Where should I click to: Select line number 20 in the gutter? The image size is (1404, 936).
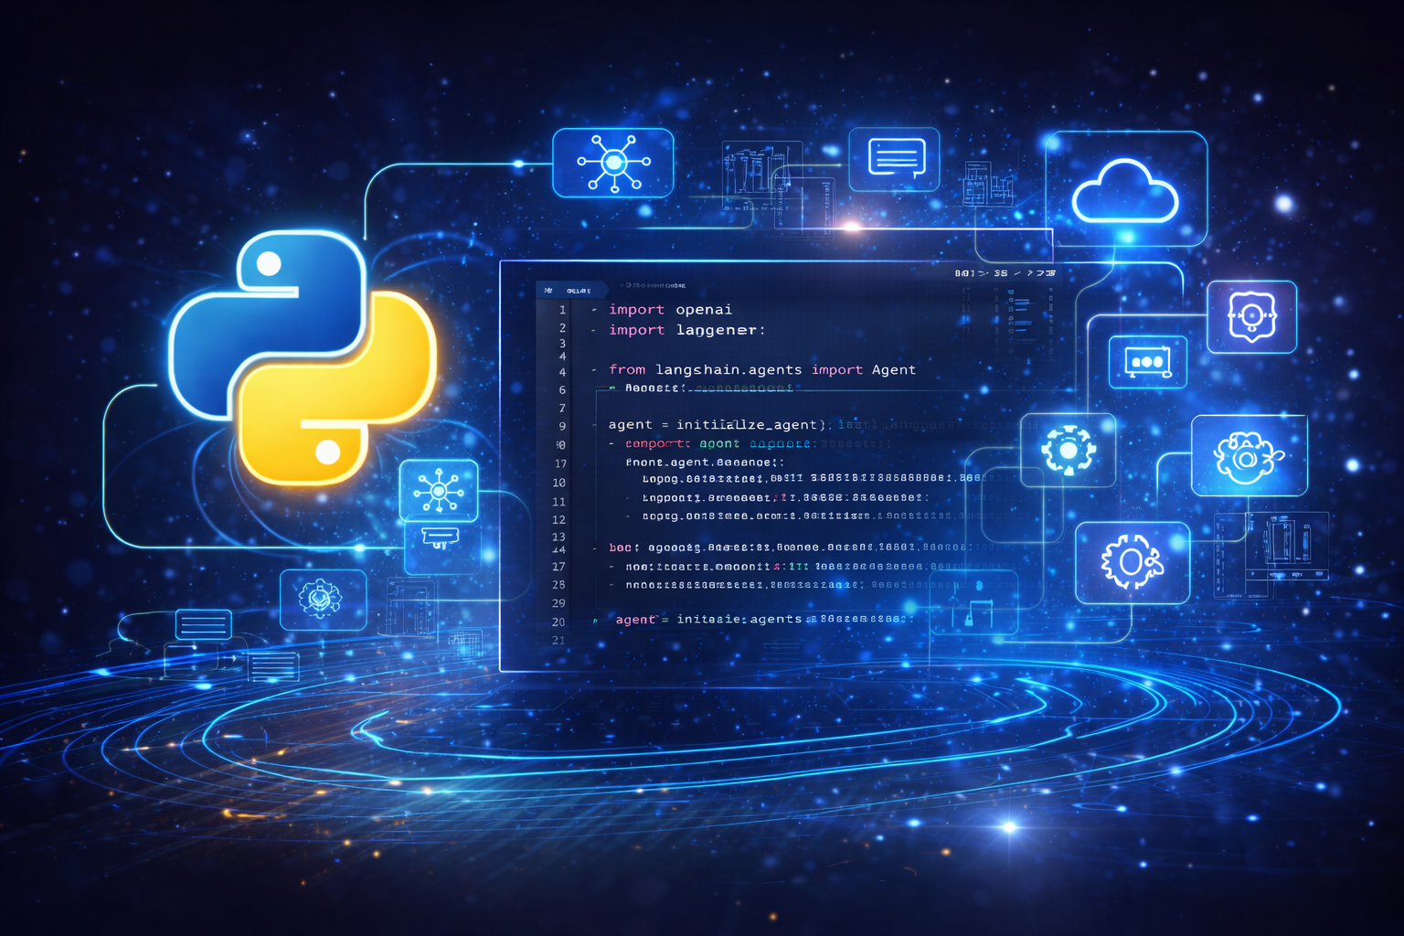[558, 620]
